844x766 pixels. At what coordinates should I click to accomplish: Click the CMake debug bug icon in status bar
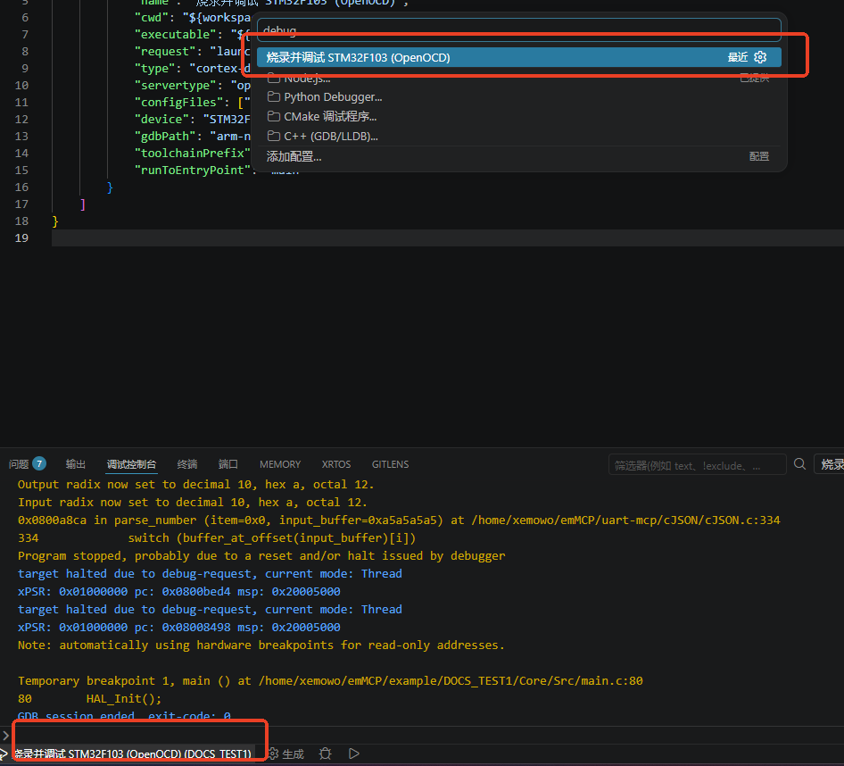coord(325,754)
